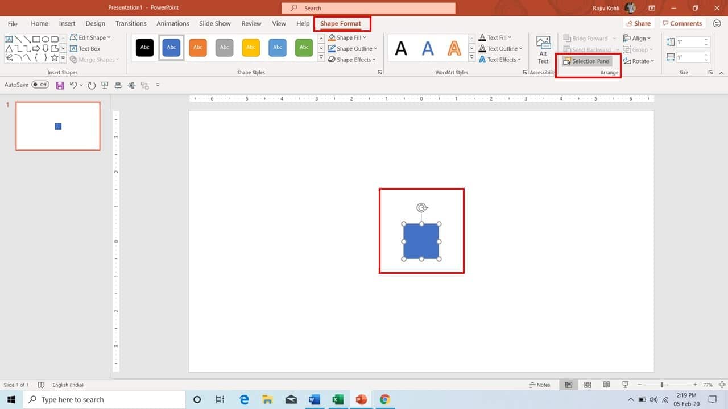The width and height of the screenshot is (728, 409).
Task: Apply the black Abc shape style
Action: (x=145, y=48)
